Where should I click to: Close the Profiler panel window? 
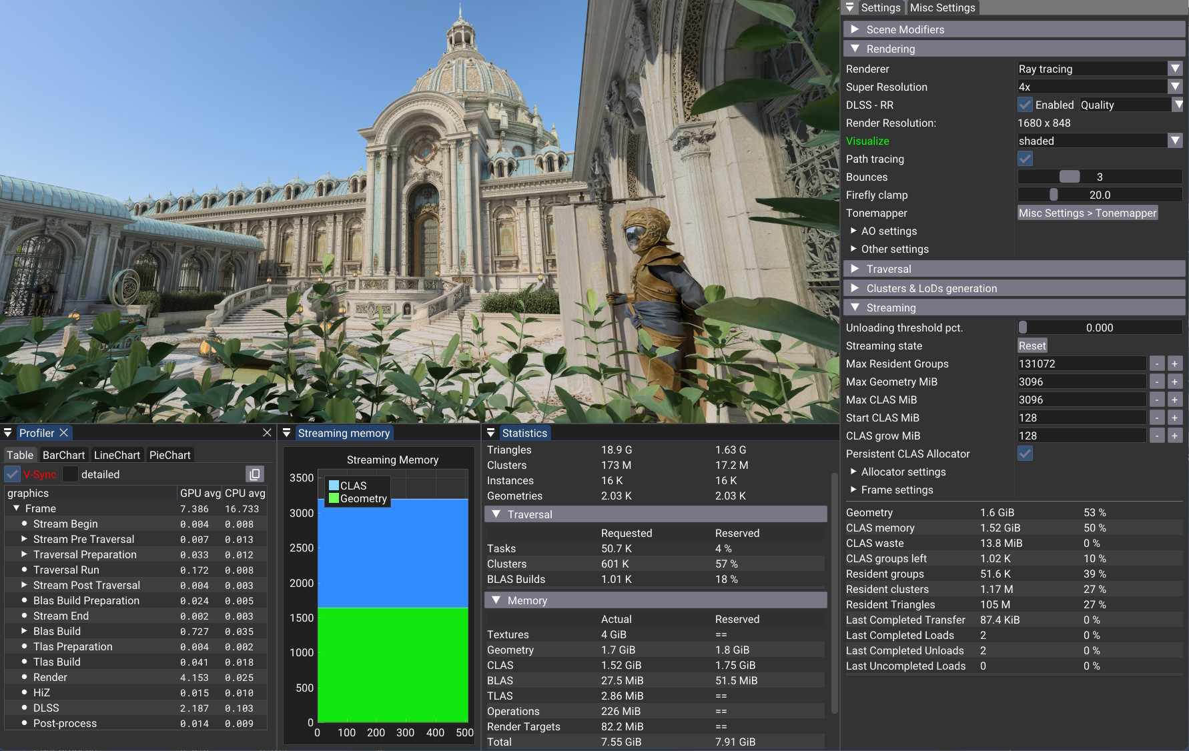[x=267, y=433]
